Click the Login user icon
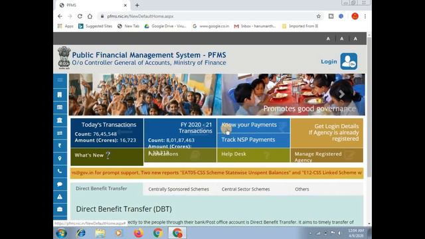 [x=349, y=62]
